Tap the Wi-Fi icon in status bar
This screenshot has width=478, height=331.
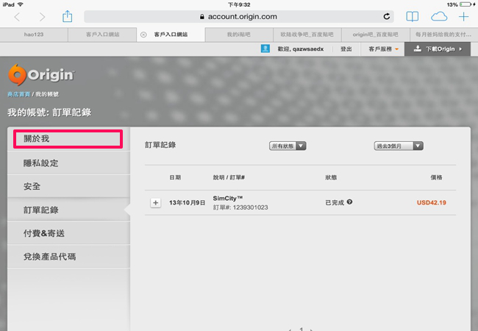(20, 4)
